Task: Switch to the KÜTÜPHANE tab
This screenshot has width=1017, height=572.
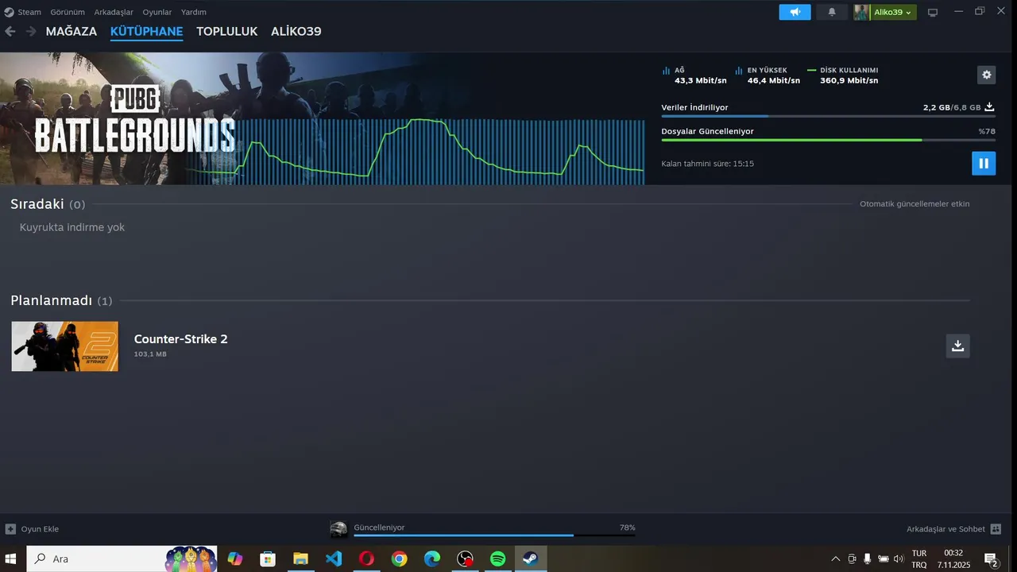Action: tap(147, 32)
